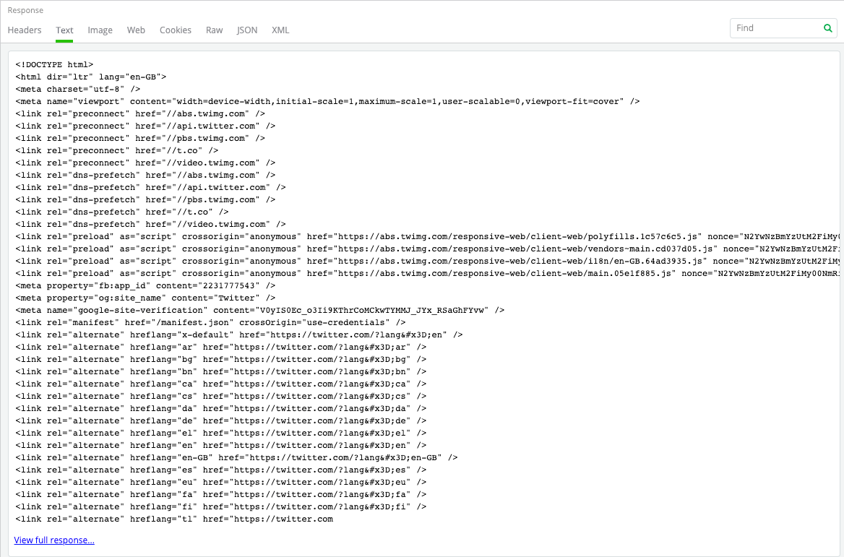
Task: Open the Cookies tab
Action: pyautogui.click(x=176, y=30)
